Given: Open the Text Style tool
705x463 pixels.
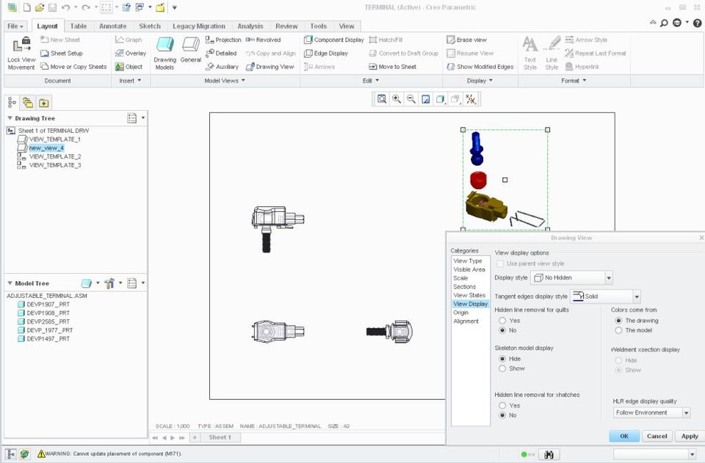Looking at the screenshot, I should (530, 44).
